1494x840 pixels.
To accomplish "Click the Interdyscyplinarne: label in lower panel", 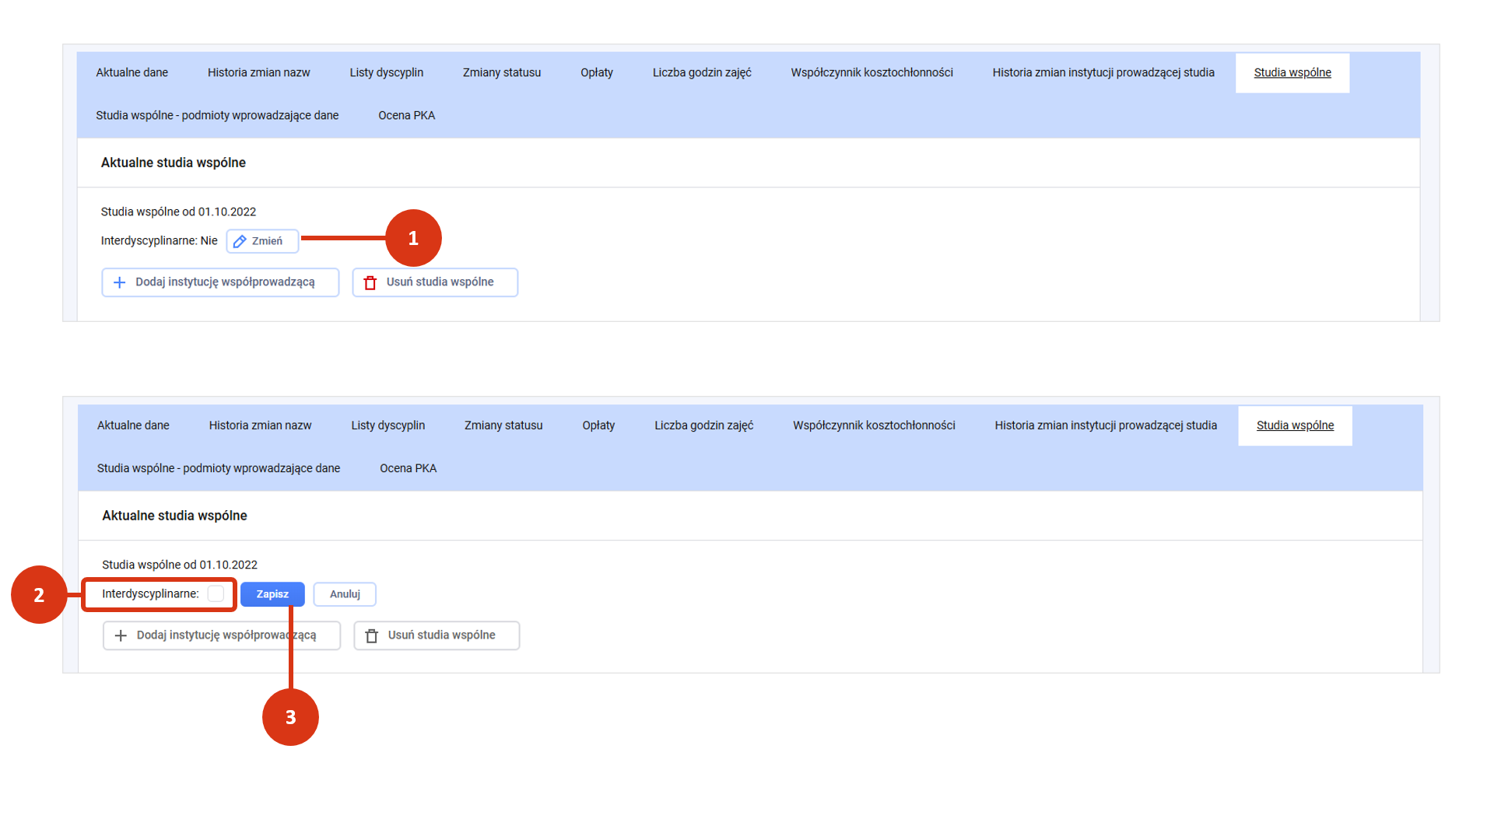I will 150,593.
